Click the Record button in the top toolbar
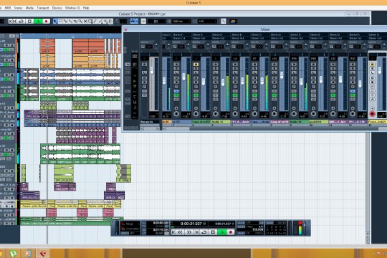Viewport: 387px width, 258px height. pos(46,21)
